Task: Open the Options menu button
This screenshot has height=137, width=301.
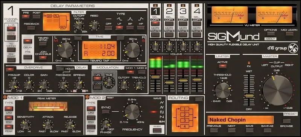Action: point(271,34)
